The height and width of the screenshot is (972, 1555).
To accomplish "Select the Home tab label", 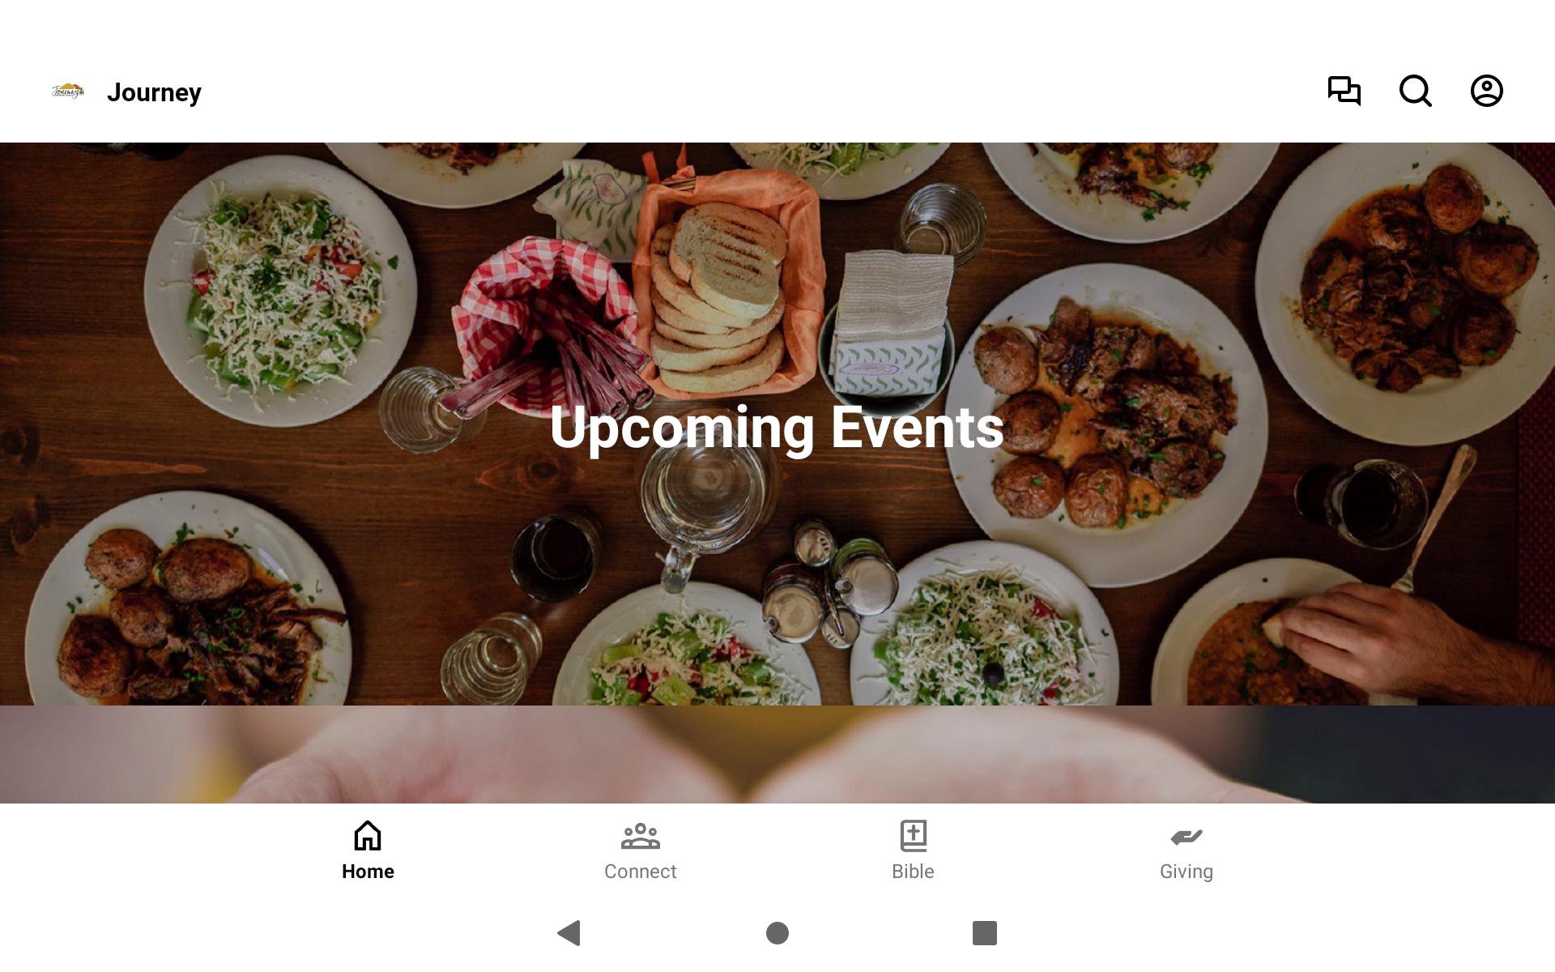I will [368, 872].
